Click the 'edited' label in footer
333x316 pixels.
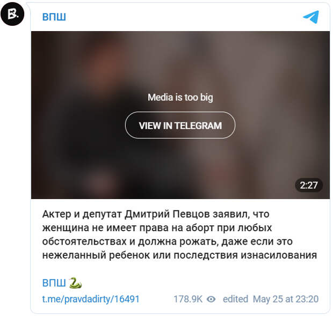[236, 299]
